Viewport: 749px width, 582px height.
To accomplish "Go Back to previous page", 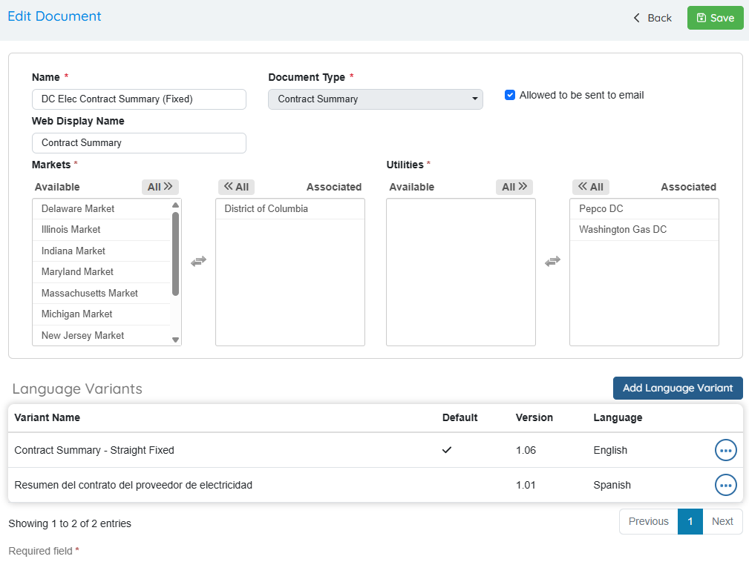I will click(x=652, y=18).
